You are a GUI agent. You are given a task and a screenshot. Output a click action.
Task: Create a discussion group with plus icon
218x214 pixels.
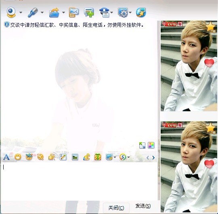89,13
